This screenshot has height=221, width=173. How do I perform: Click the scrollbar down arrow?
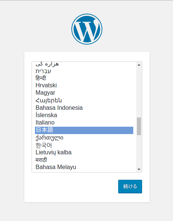point(139,169)
